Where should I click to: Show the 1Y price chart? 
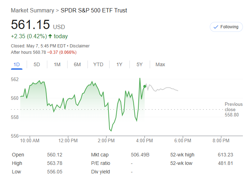click(x=119, y=64)
